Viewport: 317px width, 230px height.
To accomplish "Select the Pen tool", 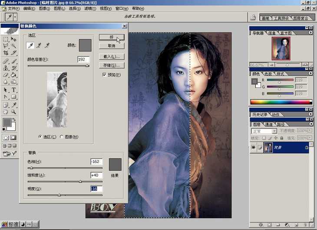I will tap(6, 97).
